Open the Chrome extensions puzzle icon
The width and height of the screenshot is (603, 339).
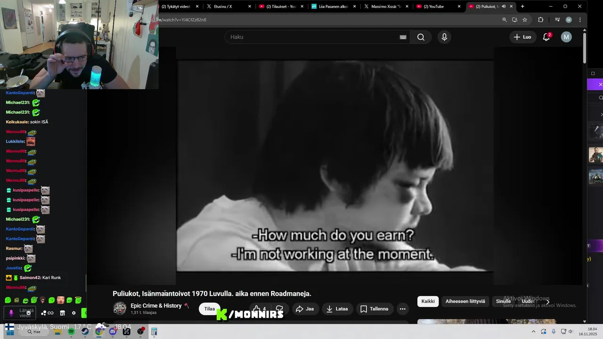point(540,20)
